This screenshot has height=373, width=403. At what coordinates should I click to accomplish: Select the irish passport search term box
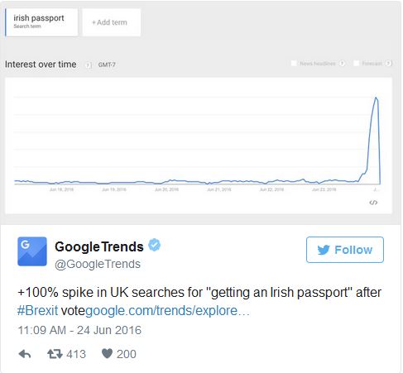(x=41, y=22)
